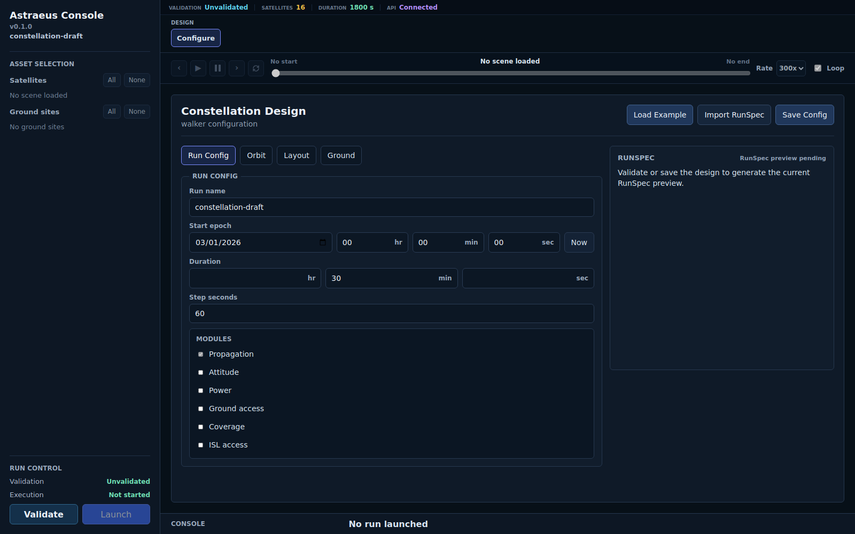Step playback backward one frame
This screenshot has width=855, height=534.
(179, 68)
